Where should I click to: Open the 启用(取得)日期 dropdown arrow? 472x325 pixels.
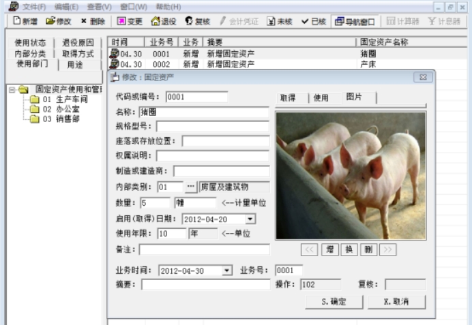click(250, 219)
